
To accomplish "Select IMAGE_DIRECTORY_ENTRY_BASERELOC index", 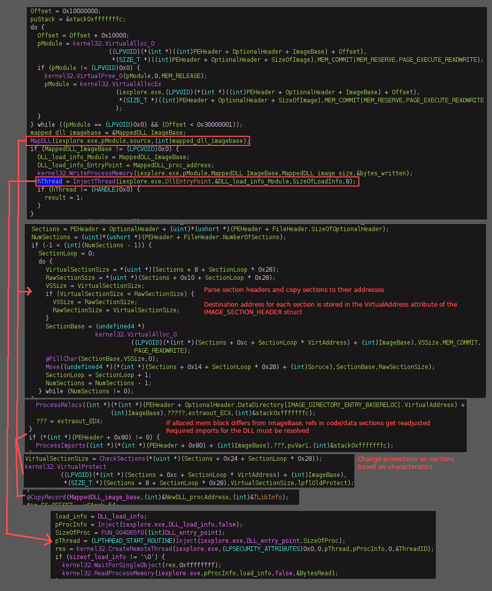I will tap(342, 405).
